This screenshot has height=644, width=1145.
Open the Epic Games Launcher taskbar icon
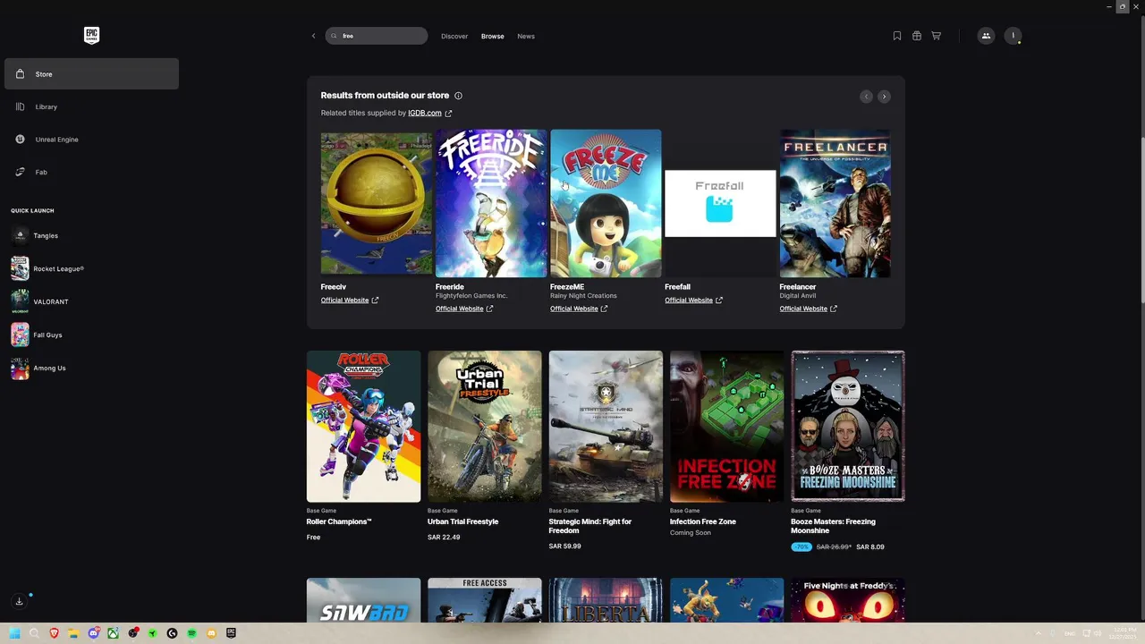[x=231, y=633]
